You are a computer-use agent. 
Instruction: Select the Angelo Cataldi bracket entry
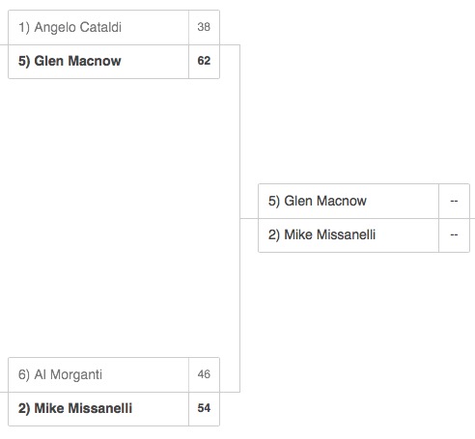click(x=98, y=27)
